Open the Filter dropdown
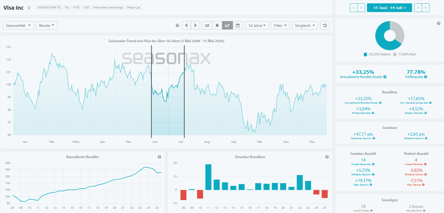Image resolution: width=444 pixels, height=213 pixels. click(280, 26)
